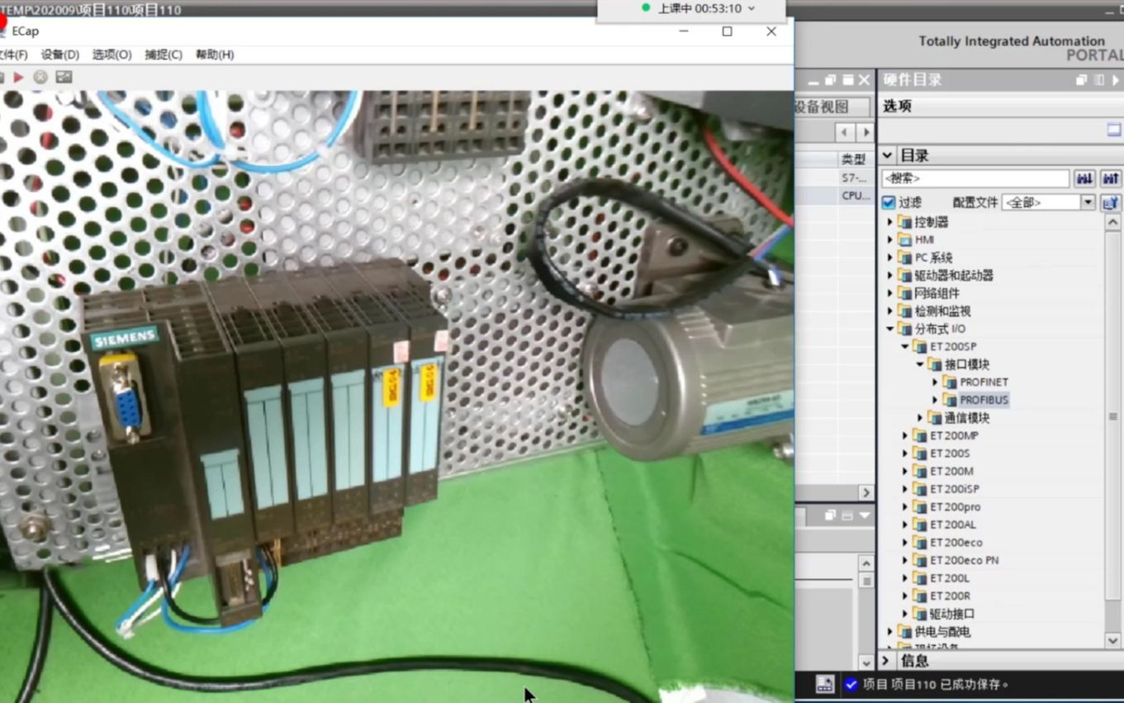Open the 文件(F) menu in ECap
Viewport: 1124px width, 703px height.
point(13,55)
